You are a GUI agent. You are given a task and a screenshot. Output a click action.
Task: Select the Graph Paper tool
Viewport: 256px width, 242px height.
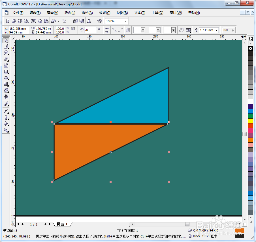click(x=6, y=84)
